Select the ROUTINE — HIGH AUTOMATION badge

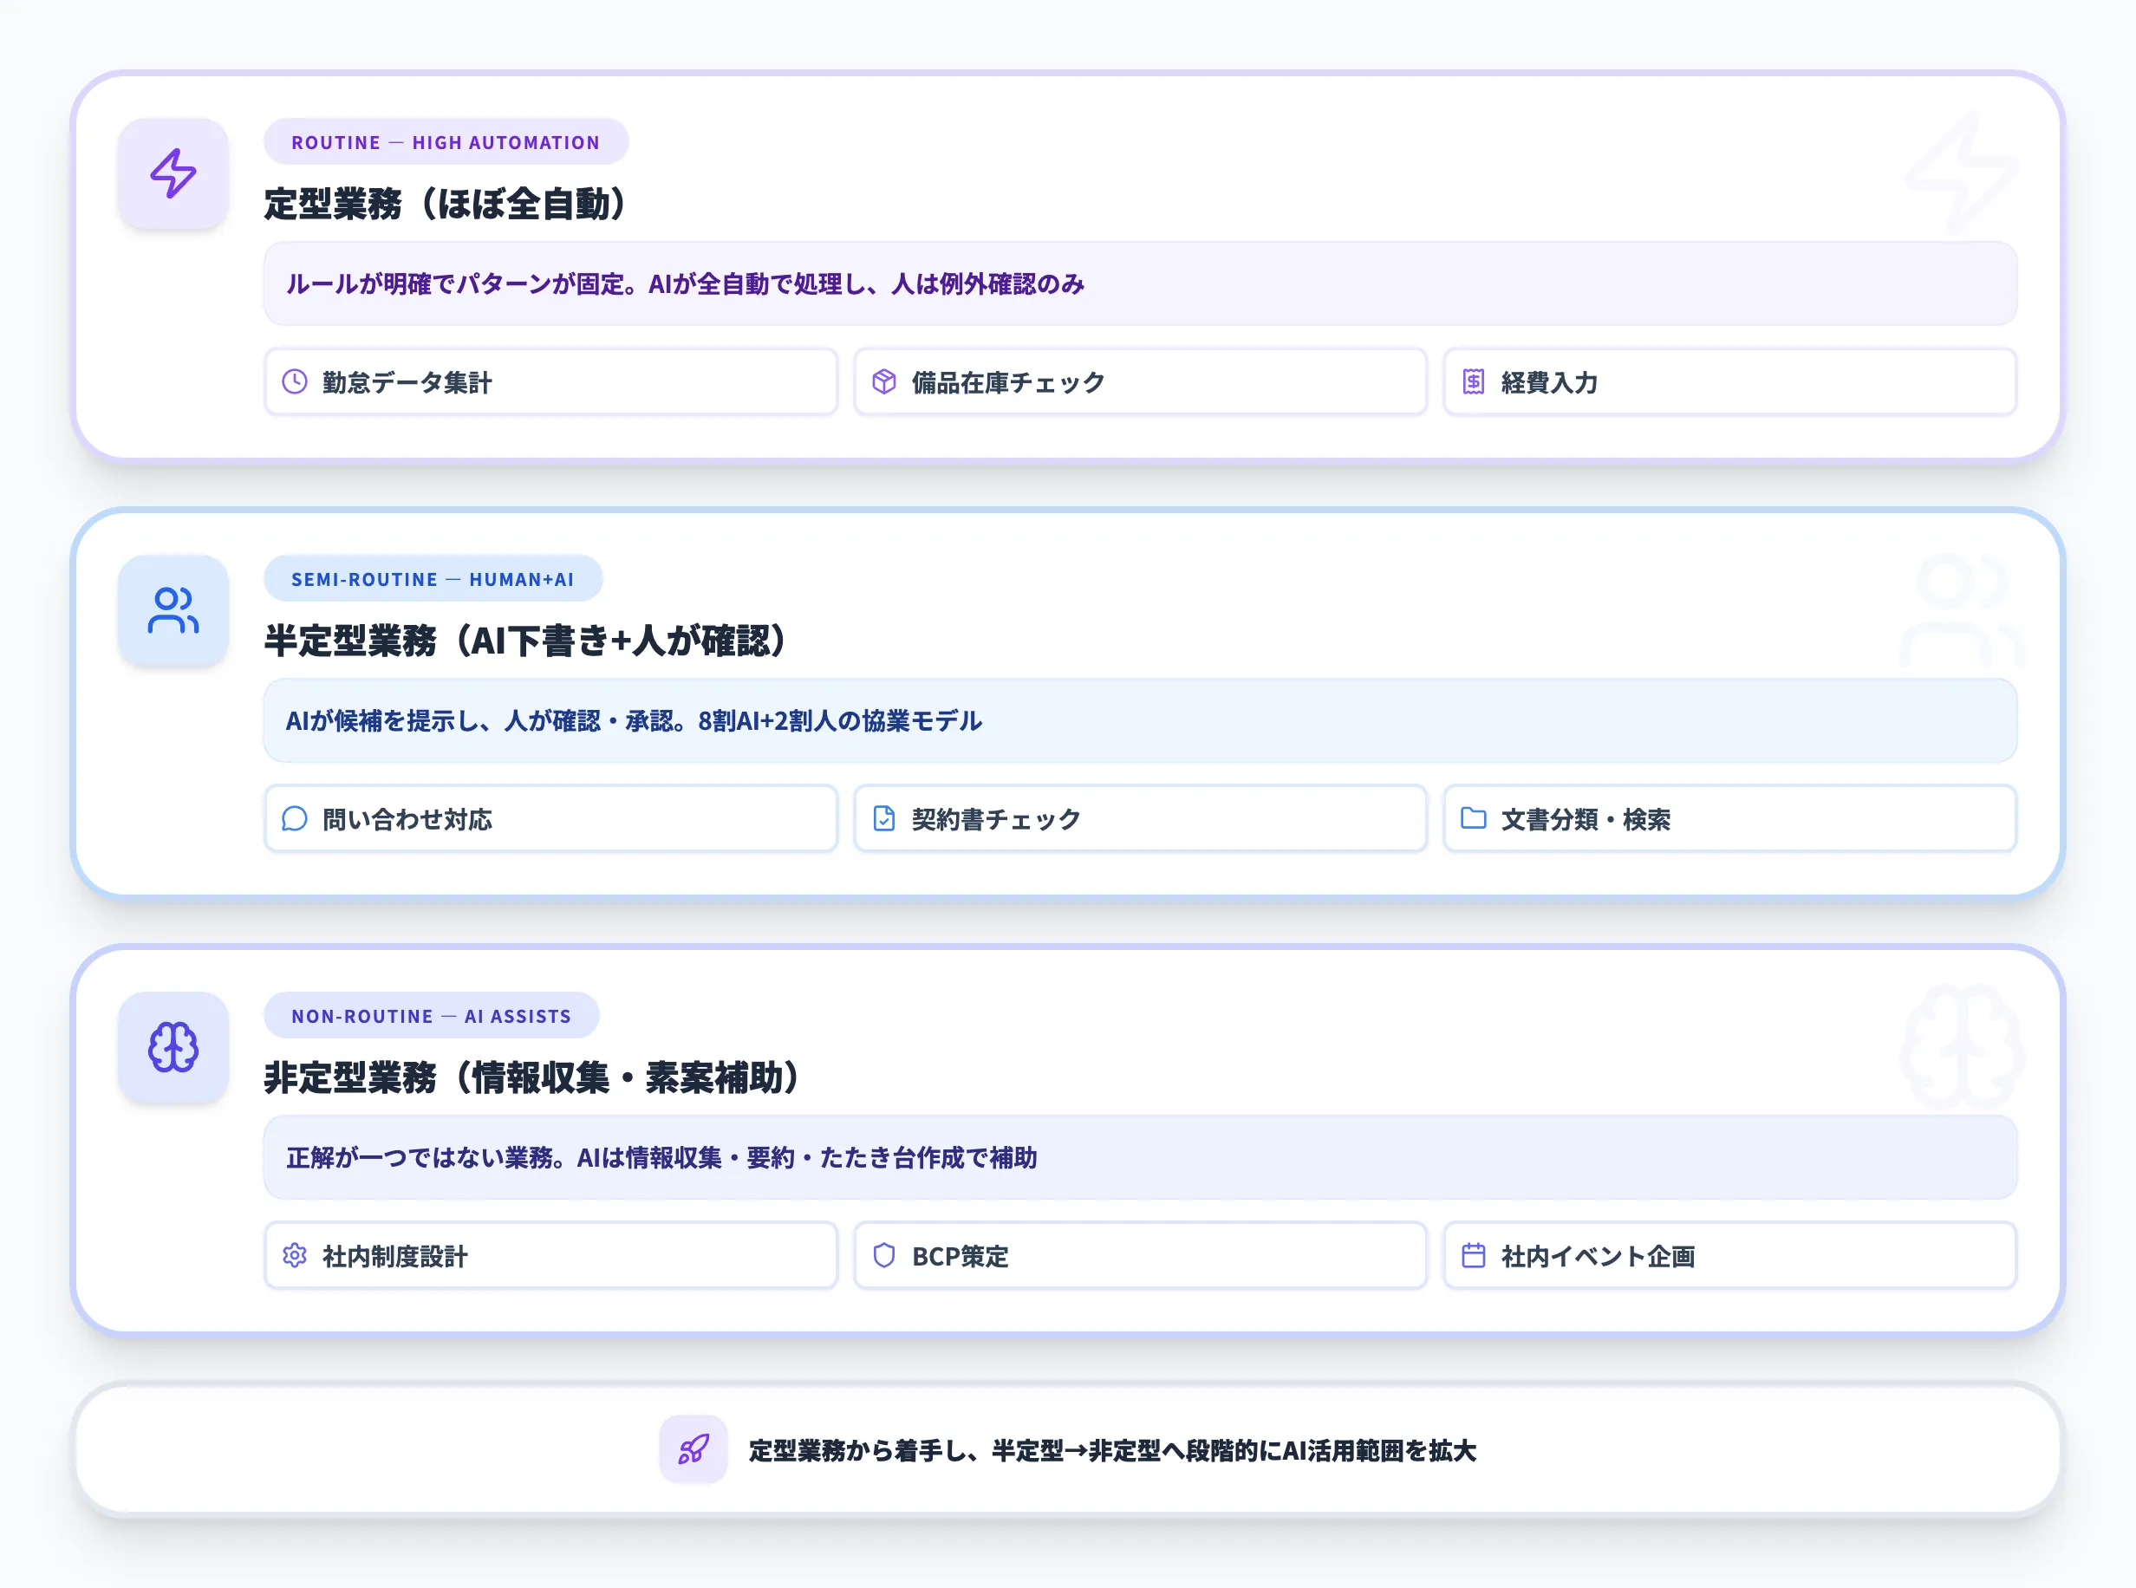446,141
